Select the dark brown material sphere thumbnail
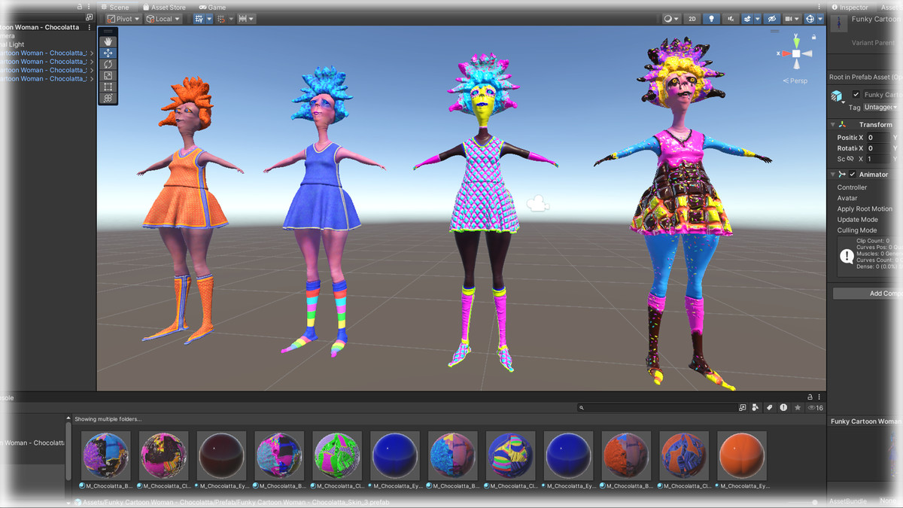Screen dimensions: 903x508 pos(221,455)
